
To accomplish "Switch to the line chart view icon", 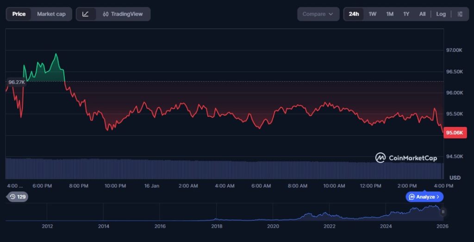I will [86, 14].
